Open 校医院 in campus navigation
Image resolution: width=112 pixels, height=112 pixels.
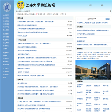point(105,104)
